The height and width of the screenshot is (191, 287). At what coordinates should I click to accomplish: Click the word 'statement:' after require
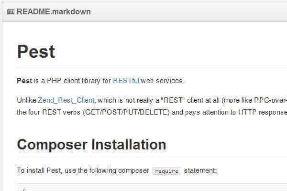click(200, 170)
